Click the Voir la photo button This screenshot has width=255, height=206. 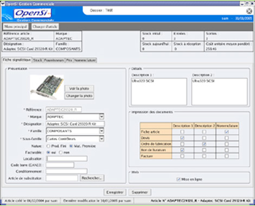click(x=79, y=88)
